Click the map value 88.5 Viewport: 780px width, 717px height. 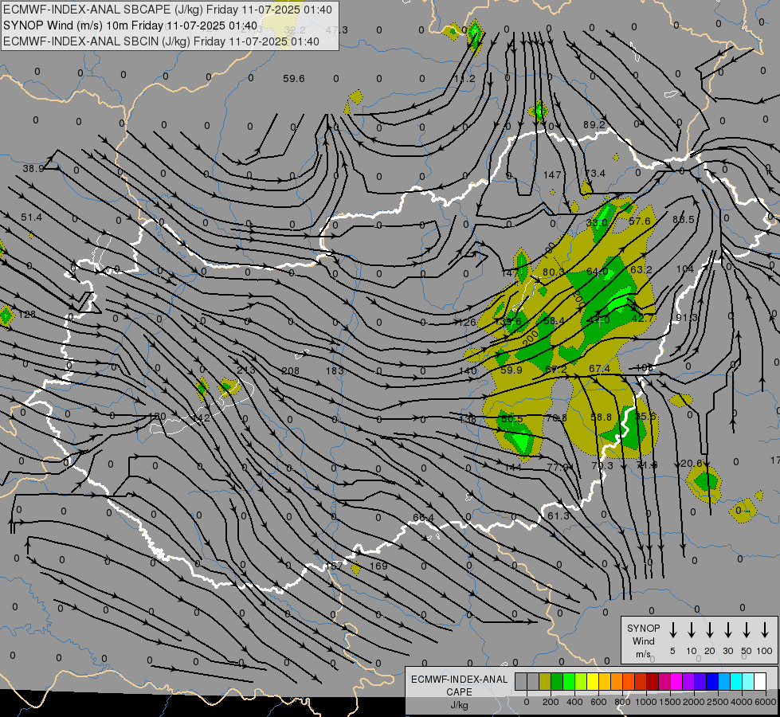(x=683, y=219)
